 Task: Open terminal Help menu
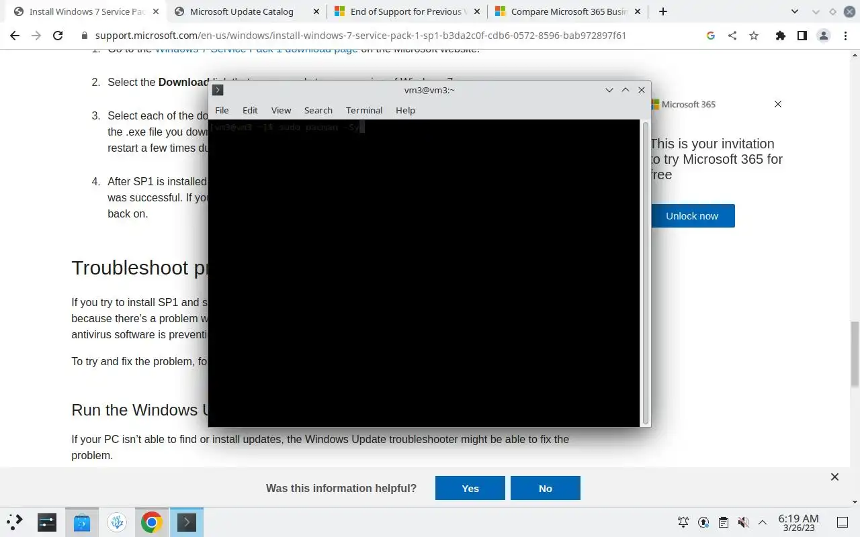[405, 110]
